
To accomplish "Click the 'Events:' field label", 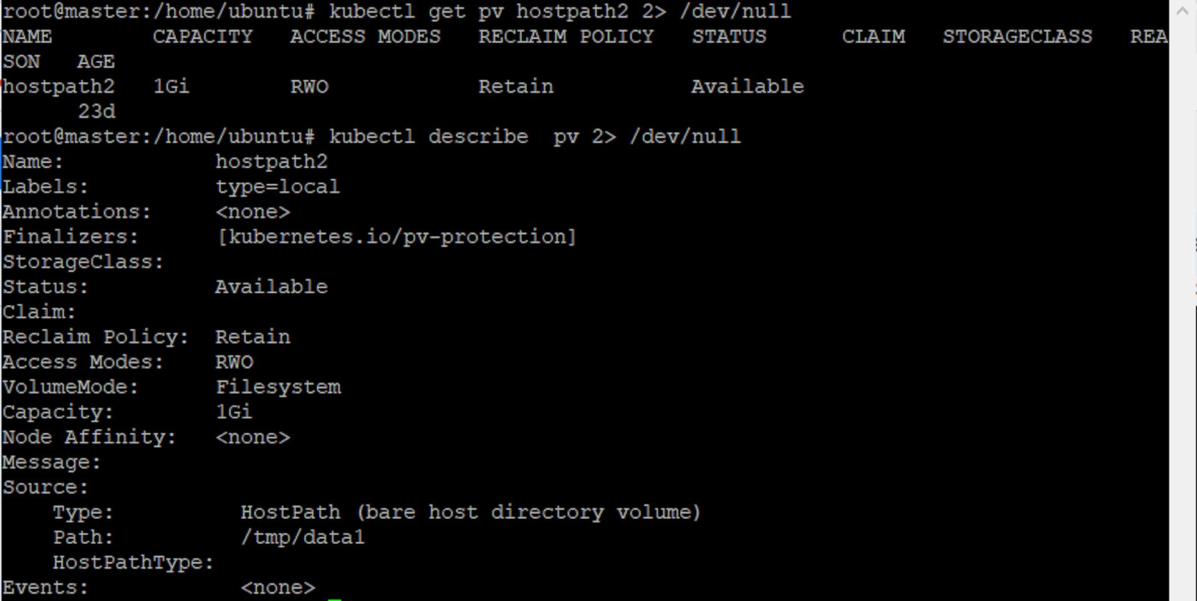I will point(45,587).
